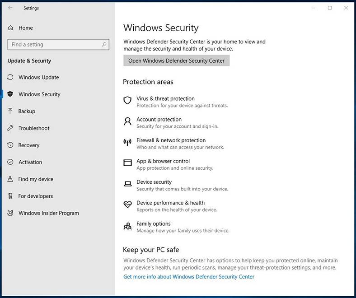Open Firewall & network protection

point(171,140)
